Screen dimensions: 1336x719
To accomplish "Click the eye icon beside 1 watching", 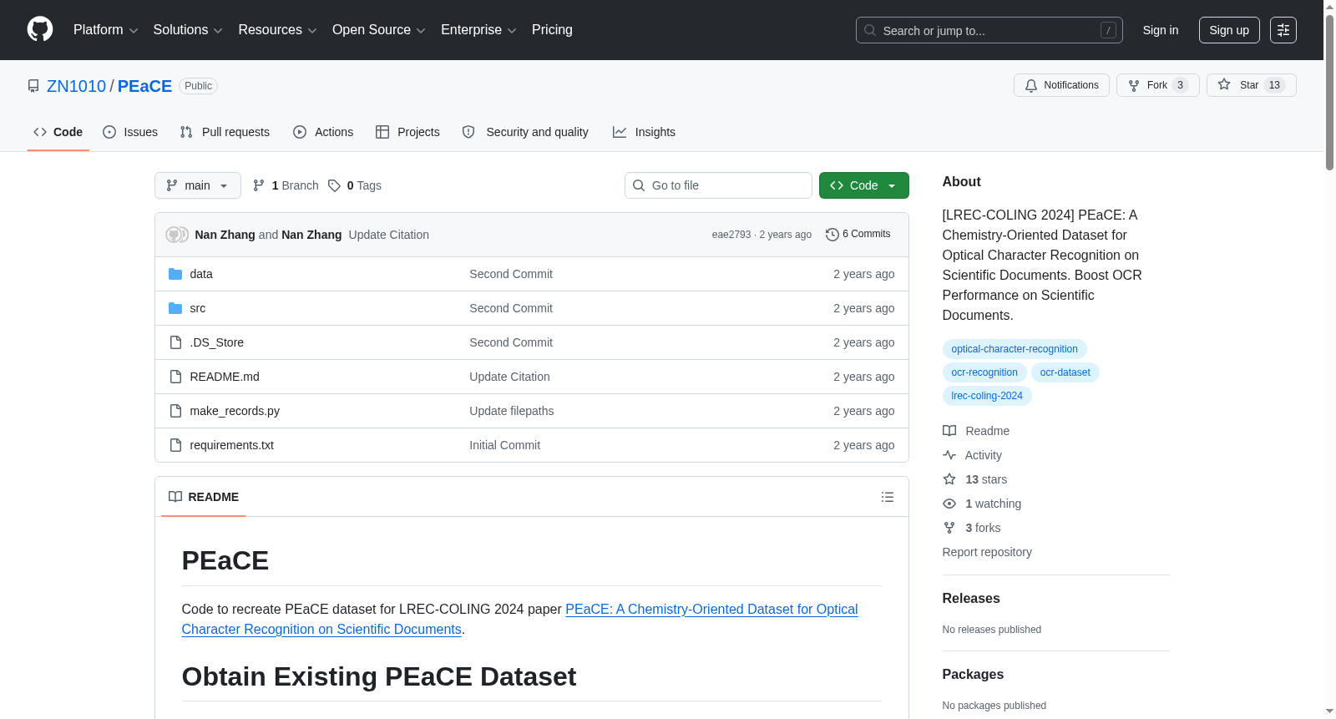I will pyautogui.click(x=949, y=504).
